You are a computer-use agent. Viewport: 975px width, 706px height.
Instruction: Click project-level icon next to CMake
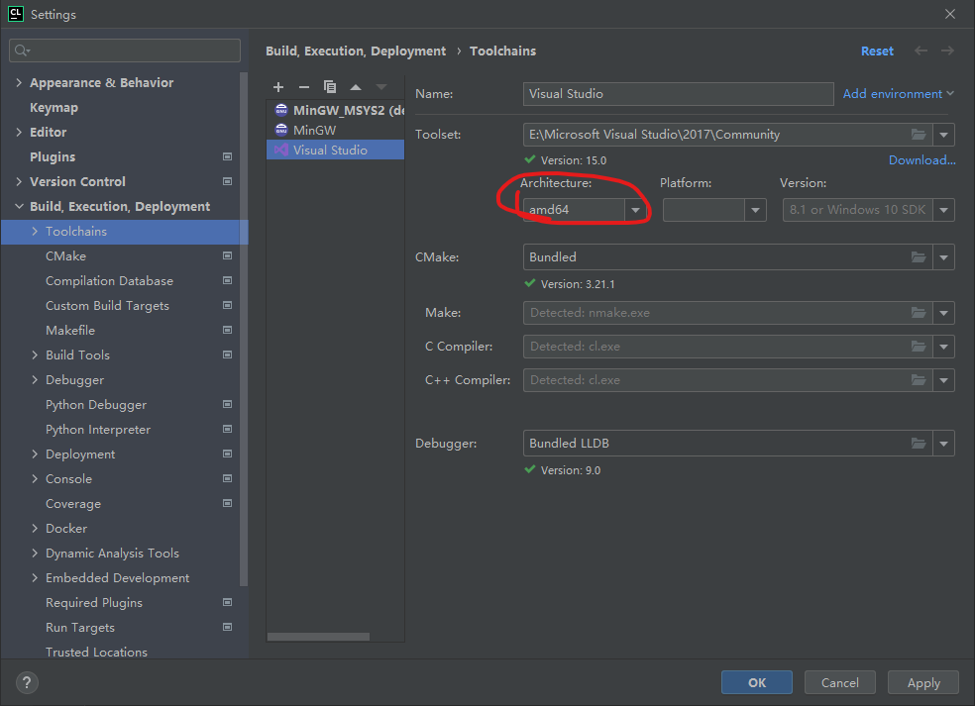(228, 255)
